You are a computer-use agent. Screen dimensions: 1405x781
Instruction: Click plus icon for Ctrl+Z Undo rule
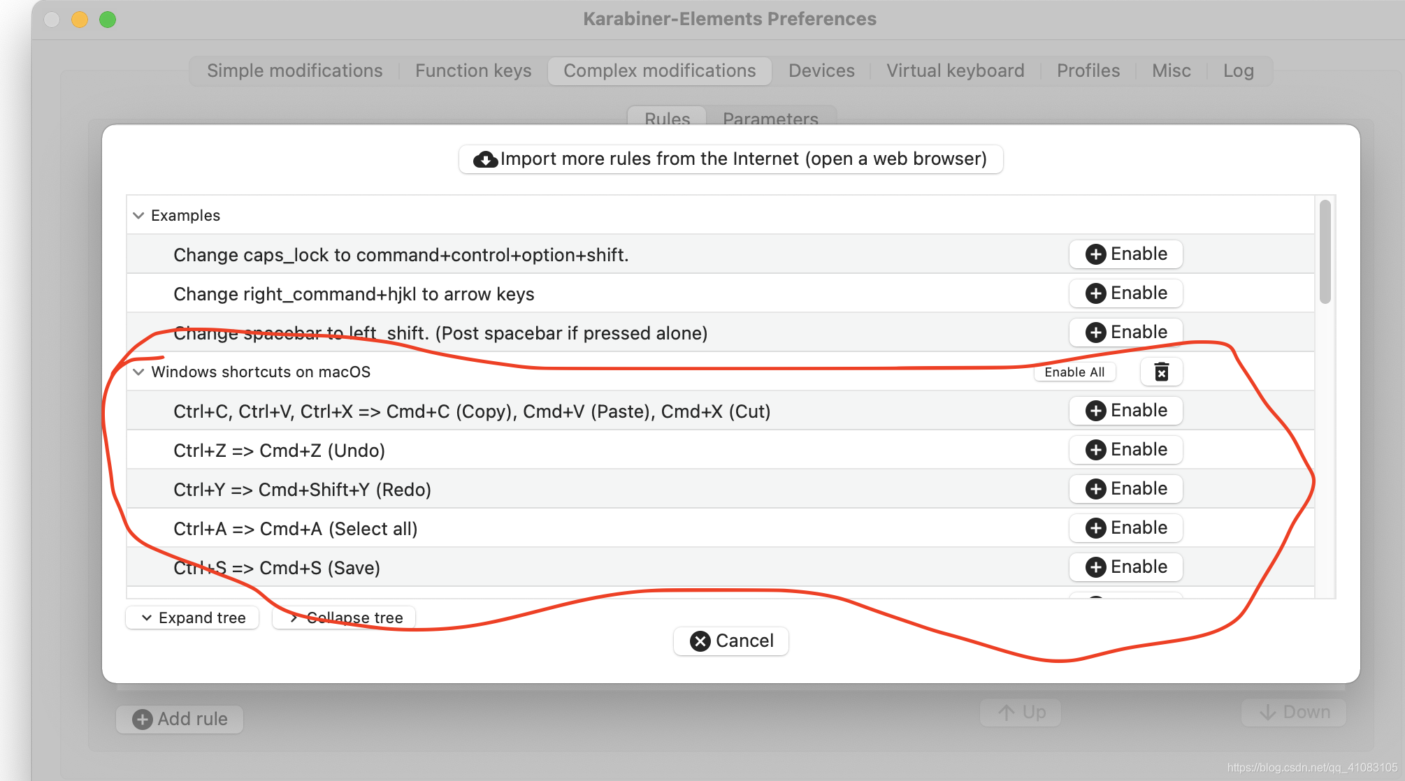click(x=1095, y=450)
